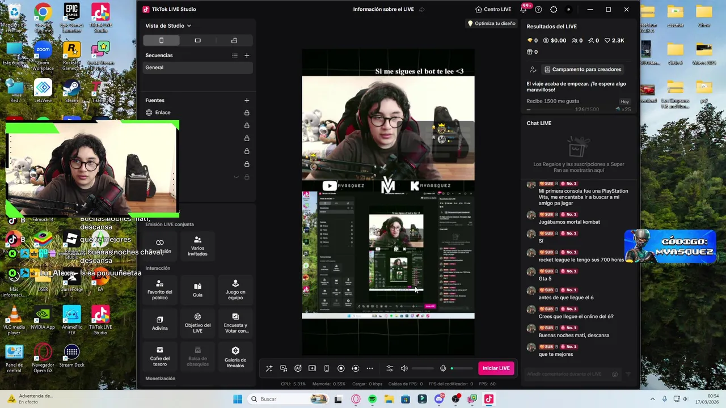
Task: Click Optimiza tu diseño tip
Action: [491, 23]
